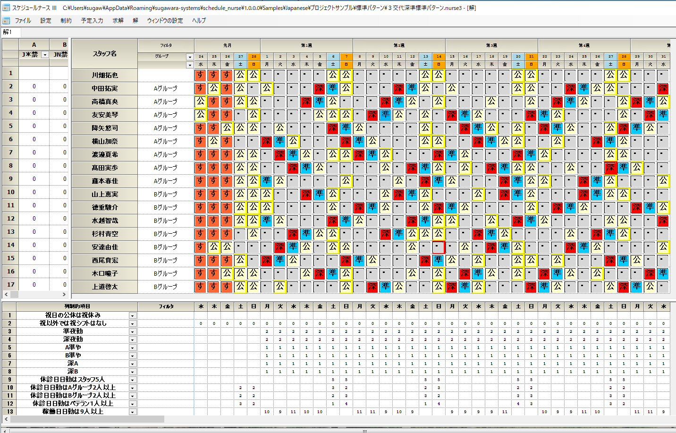Select 横山加奈's 準 shift on day 2
The image size is (676, 433).
point(280,141)
